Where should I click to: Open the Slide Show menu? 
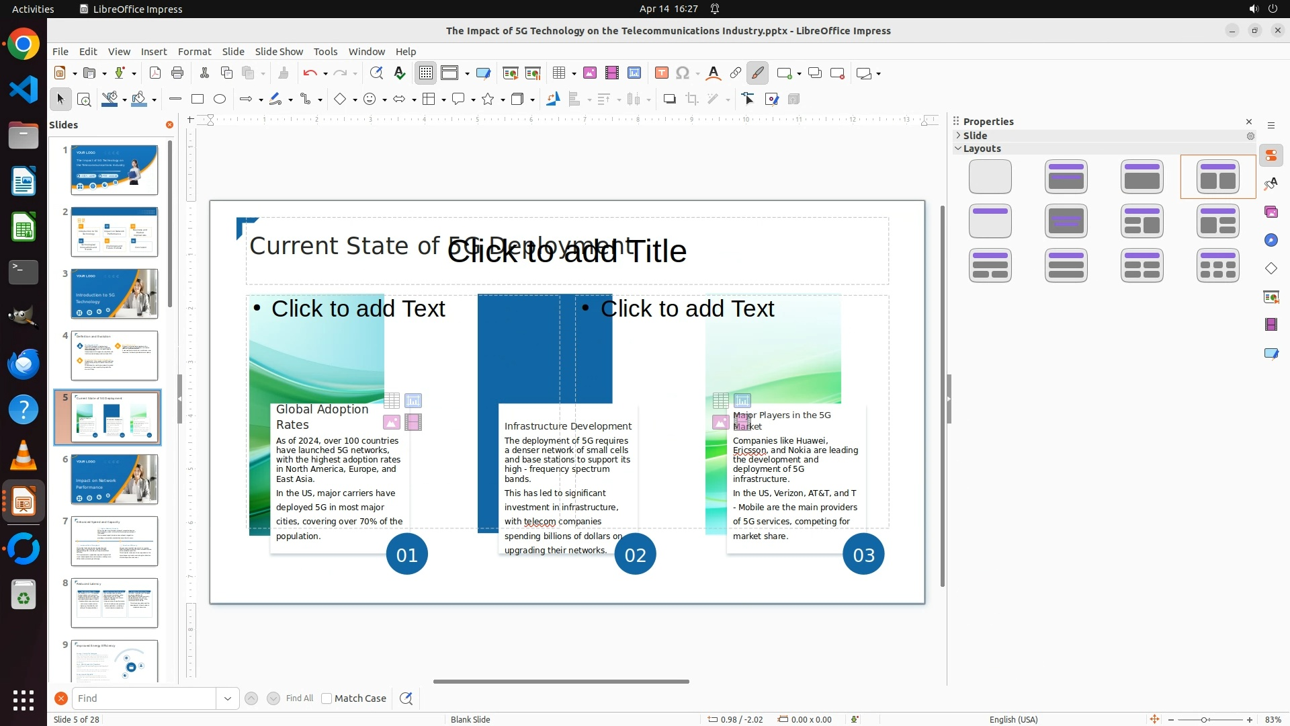point(279,52)
